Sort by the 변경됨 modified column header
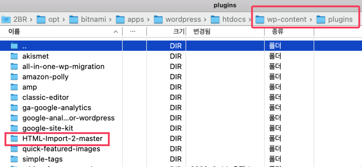 [202, 31]
